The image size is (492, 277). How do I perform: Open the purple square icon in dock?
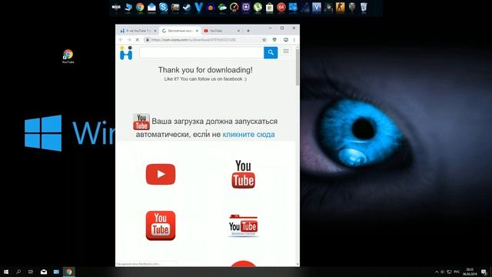click(x=246, y=7)
